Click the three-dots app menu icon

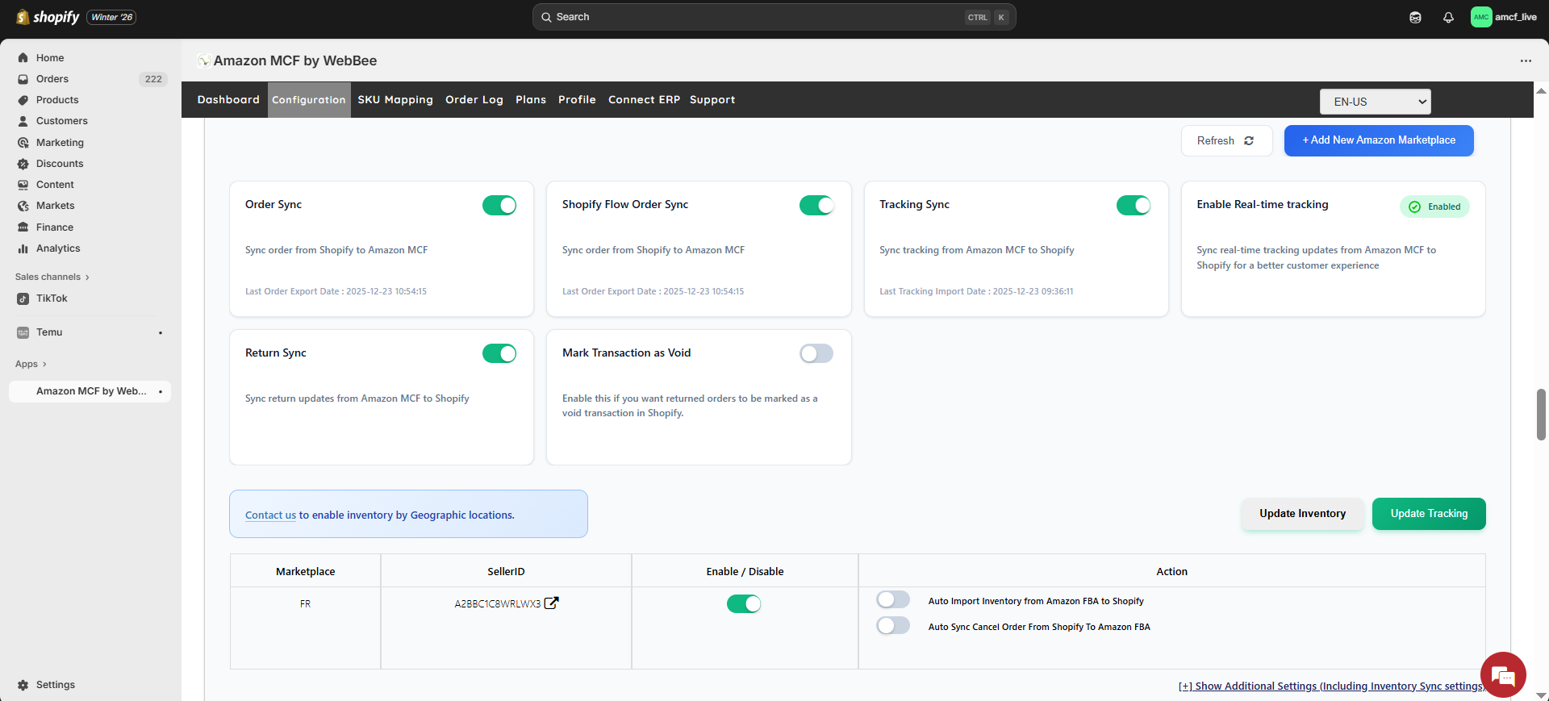1525,61
